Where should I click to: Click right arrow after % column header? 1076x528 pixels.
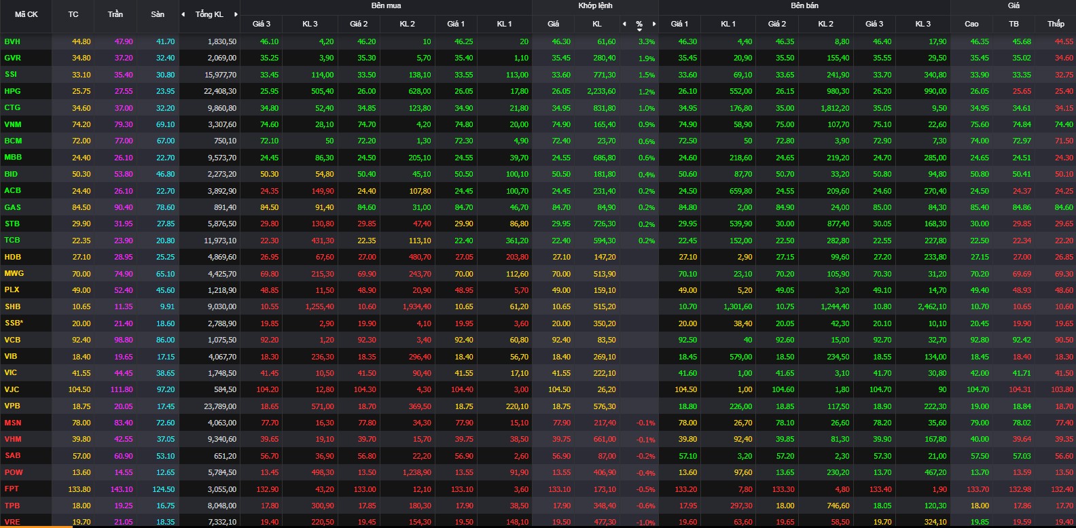coord(654,24)
